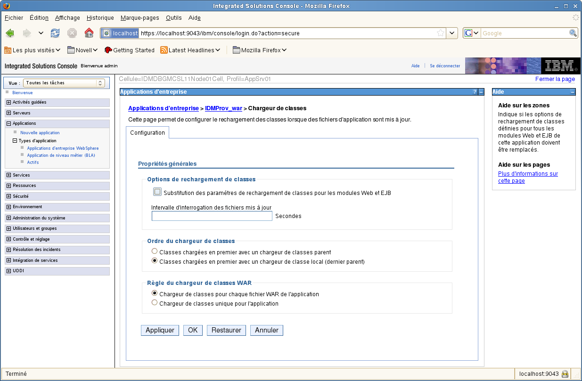
Task: Select chargeur de classe local (dernier parent)
Action: point(155,261)
